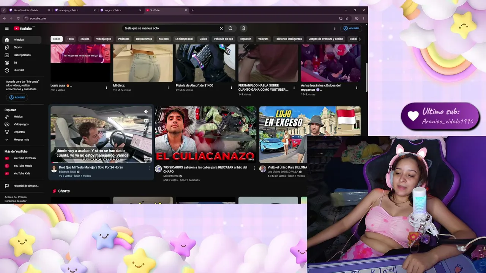Open options for Pistola de Airsoft short

(232, 87)
